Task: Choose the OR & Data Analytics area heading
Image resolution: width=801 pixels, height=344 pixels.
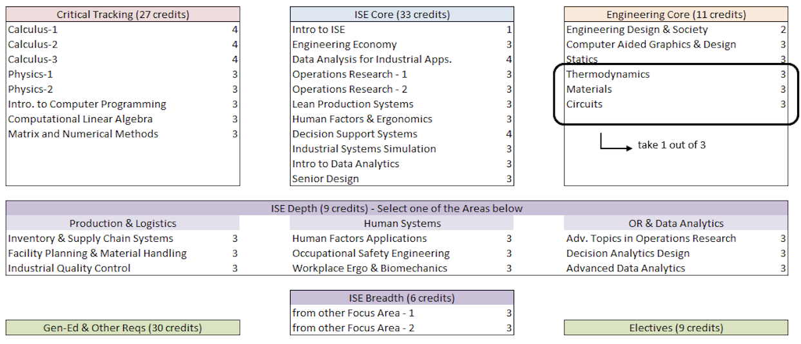Action: click(x=675, y=224)
